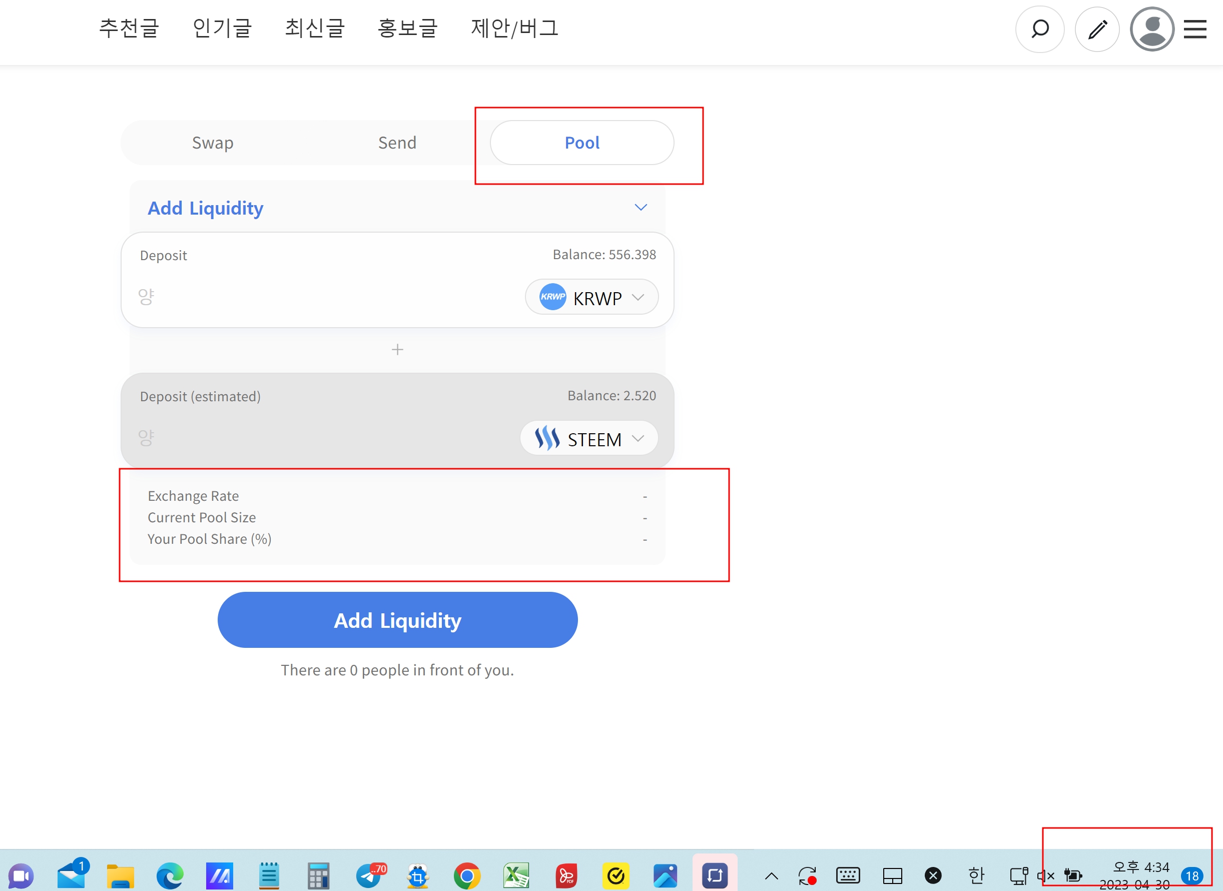Open the user profile avatar

tap(1152, 29)
